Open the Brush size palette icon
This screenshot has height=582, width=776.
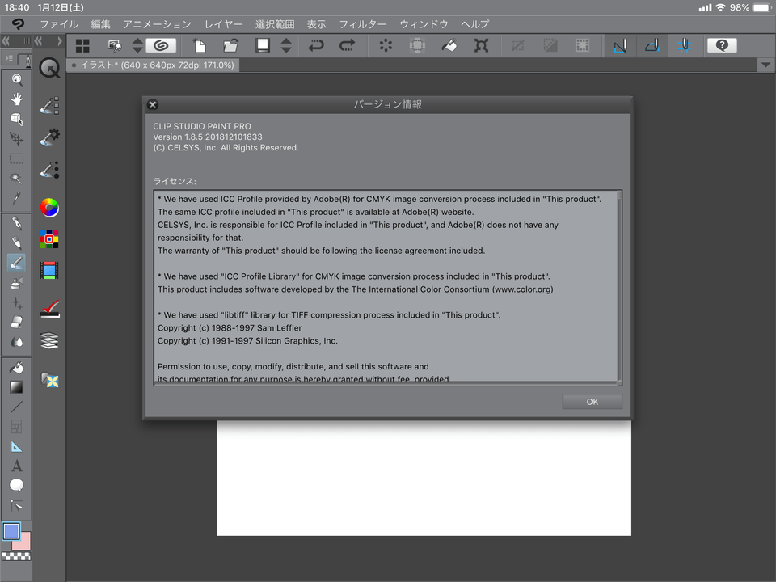point(49,170)
